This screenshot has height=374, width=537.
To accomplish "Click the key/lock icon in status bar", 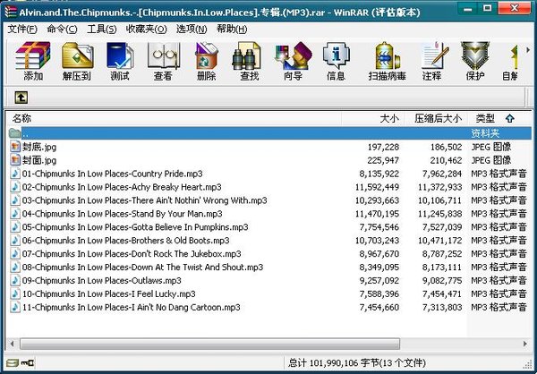I will [x=28, y=362].
